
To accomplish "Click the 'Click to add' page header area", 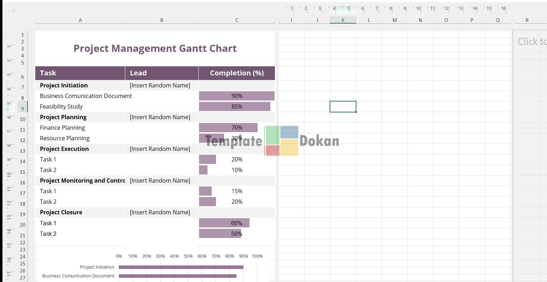I will click(x=531, y=42).
